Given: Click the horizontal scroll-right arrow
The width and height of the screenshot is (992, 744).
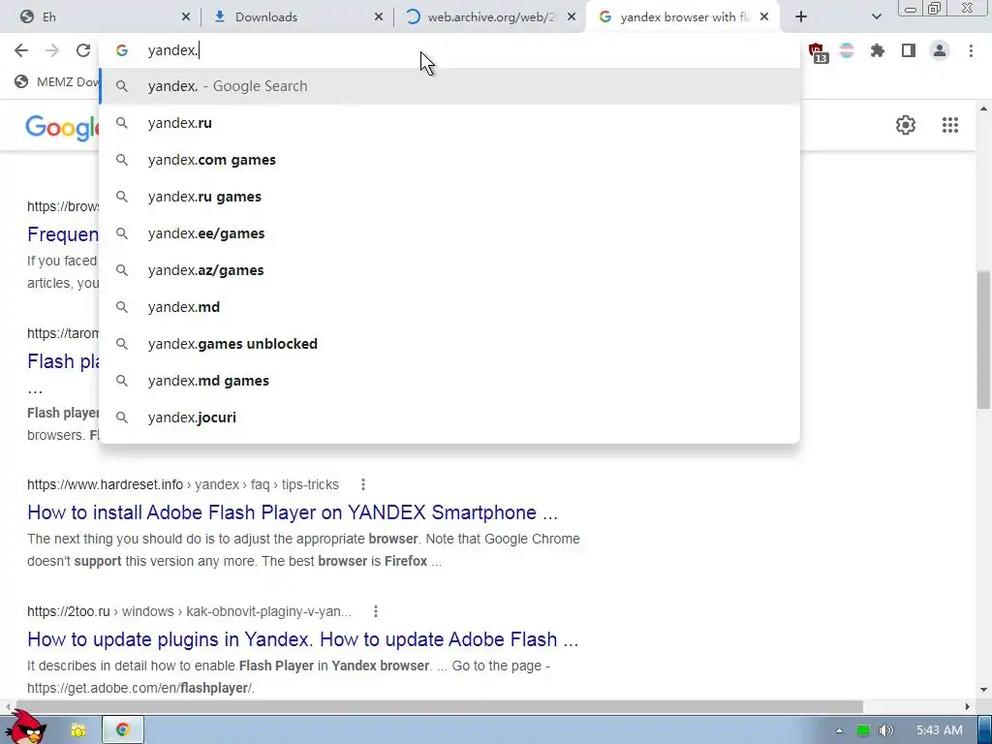Looking at the screenshot, I should coord(968,706).
